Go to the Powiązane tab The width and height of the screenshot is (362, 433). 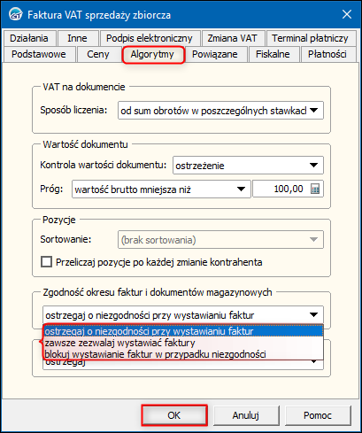(x=215, y=54)
